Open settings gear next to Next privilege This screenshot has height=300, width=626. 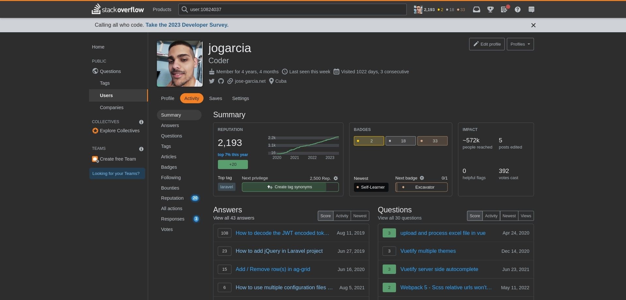(336, 178)
